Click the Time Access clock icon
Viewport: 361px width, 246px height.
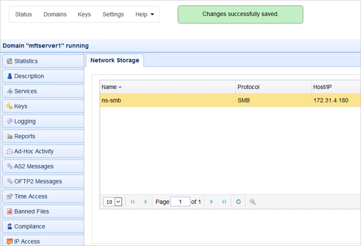9,196
